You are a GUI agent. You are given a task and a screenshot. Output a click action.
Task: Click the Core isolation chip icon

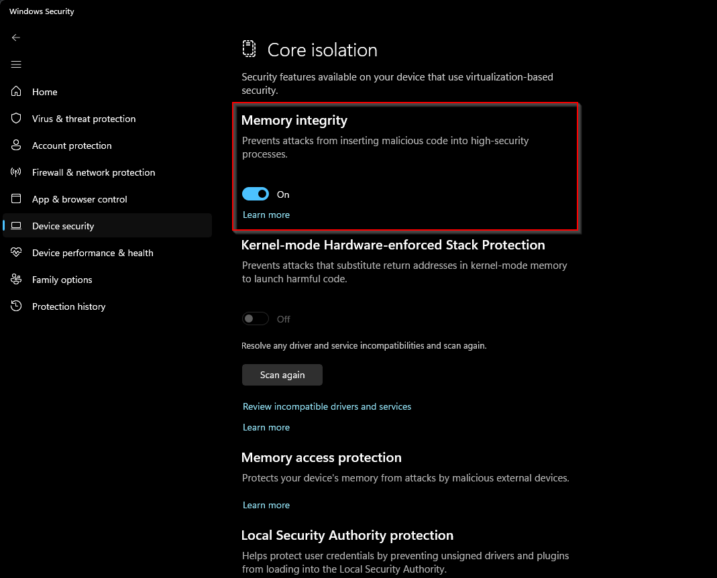pyautogui.click(x=249, y=50)
